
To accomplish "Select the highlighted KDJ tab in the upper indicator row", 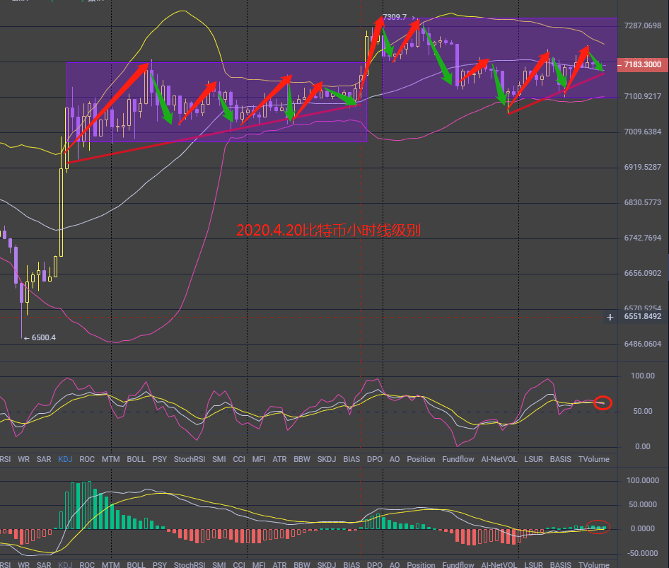I will tap(65, 459).
